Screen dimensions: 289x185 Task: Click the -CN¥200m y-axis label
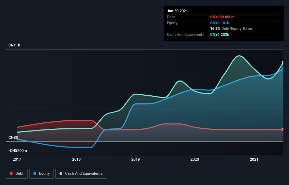point(18,151)
